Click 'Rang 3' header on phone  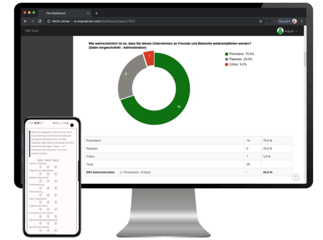pos(55,160)
